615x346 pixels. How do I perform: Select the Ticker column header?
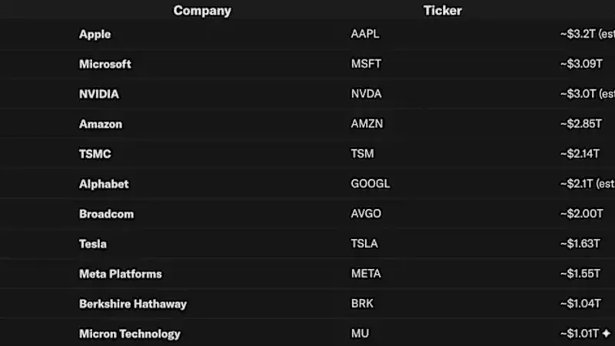pos(443,10)
